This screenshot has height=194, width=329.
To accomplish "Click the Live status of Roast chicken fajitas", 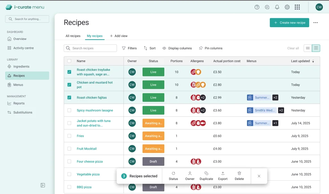I will pyautogui.click(x=153, y=97).
